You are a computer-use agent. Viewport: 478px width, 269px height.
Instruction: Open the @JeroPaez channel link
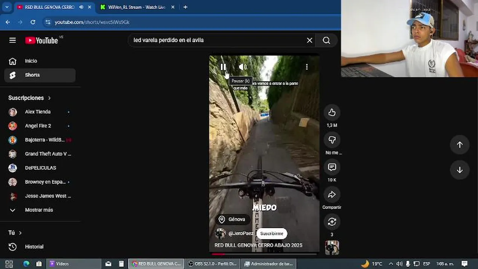click(x=241, y=234)
